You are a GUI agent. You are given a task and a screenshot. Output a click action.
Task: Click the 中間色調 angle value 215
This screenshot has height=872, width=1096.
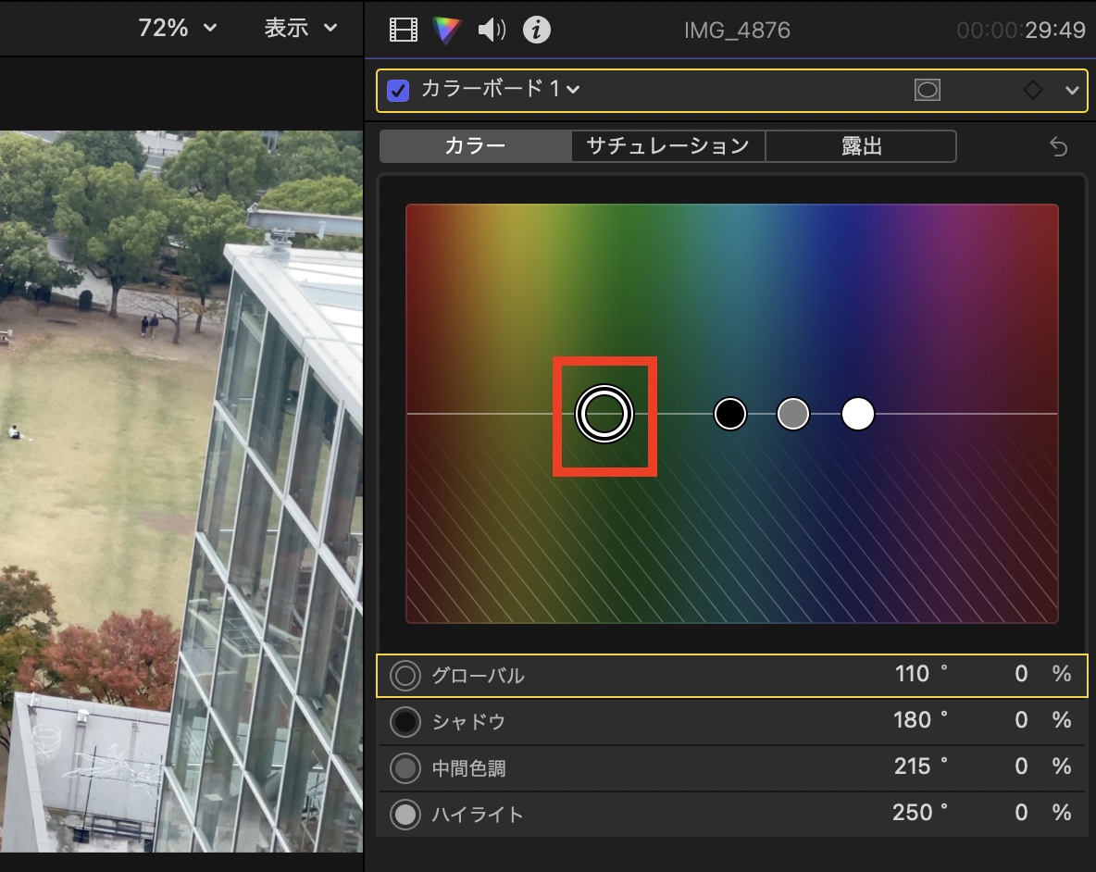click(x=912, y=766)
